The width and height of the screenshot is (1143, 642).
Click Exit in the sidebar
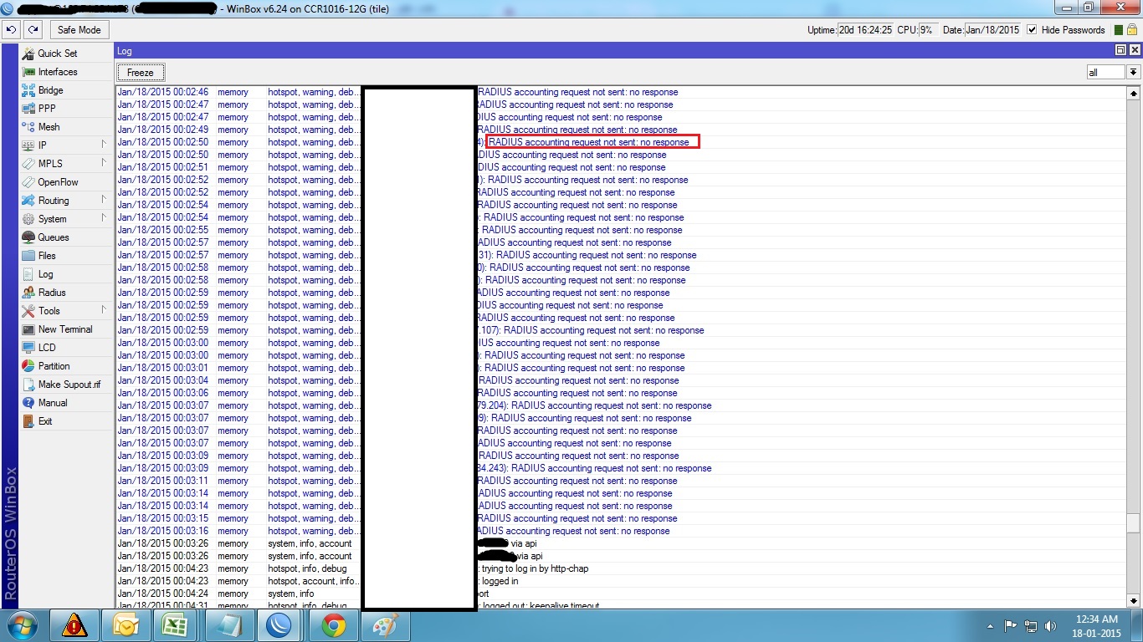click(45, 421)
